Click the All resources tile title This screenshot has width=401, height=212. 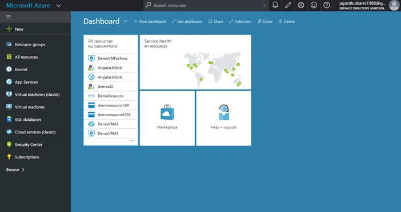click(x=101, y=41)
